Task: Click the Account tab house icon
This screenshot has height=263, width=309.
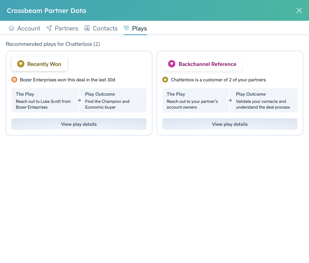Action: pos(11,28)
